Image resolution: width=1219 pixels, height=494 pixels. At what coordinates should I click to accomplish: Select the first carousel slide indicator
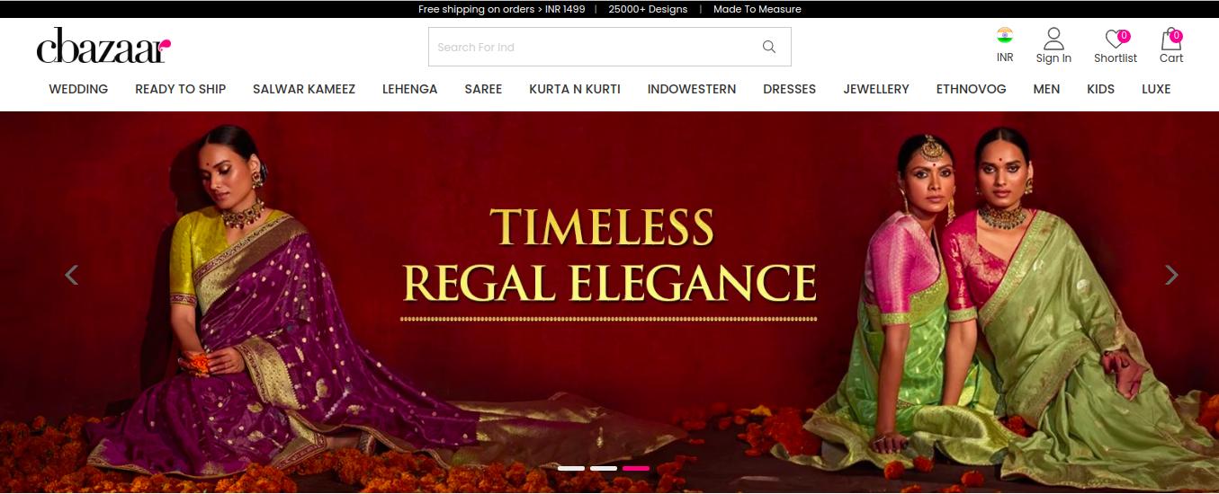(x=571, y=468)
